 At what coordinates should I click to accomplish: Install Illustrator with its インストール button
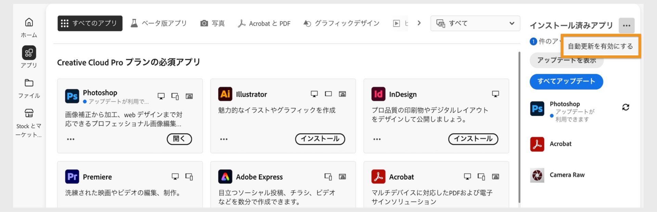[x=320, y=139]
